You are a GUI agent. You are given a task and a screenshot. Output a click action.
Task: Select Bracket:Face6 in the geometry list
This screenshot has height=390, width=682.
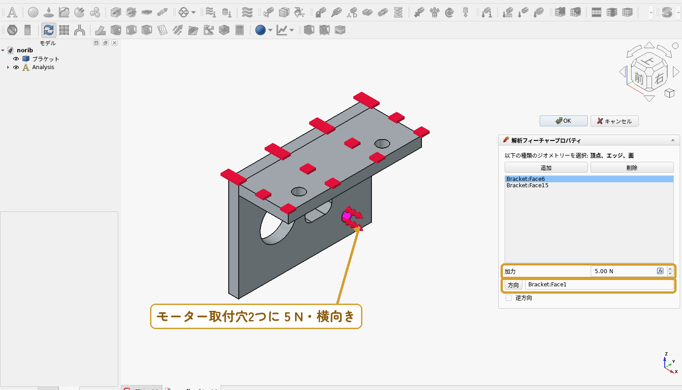point(589,179)
